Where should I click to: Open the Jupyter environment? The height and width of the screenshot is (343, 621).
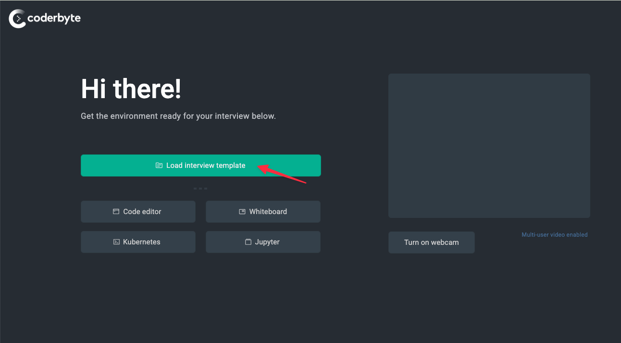tap(267, 242)
